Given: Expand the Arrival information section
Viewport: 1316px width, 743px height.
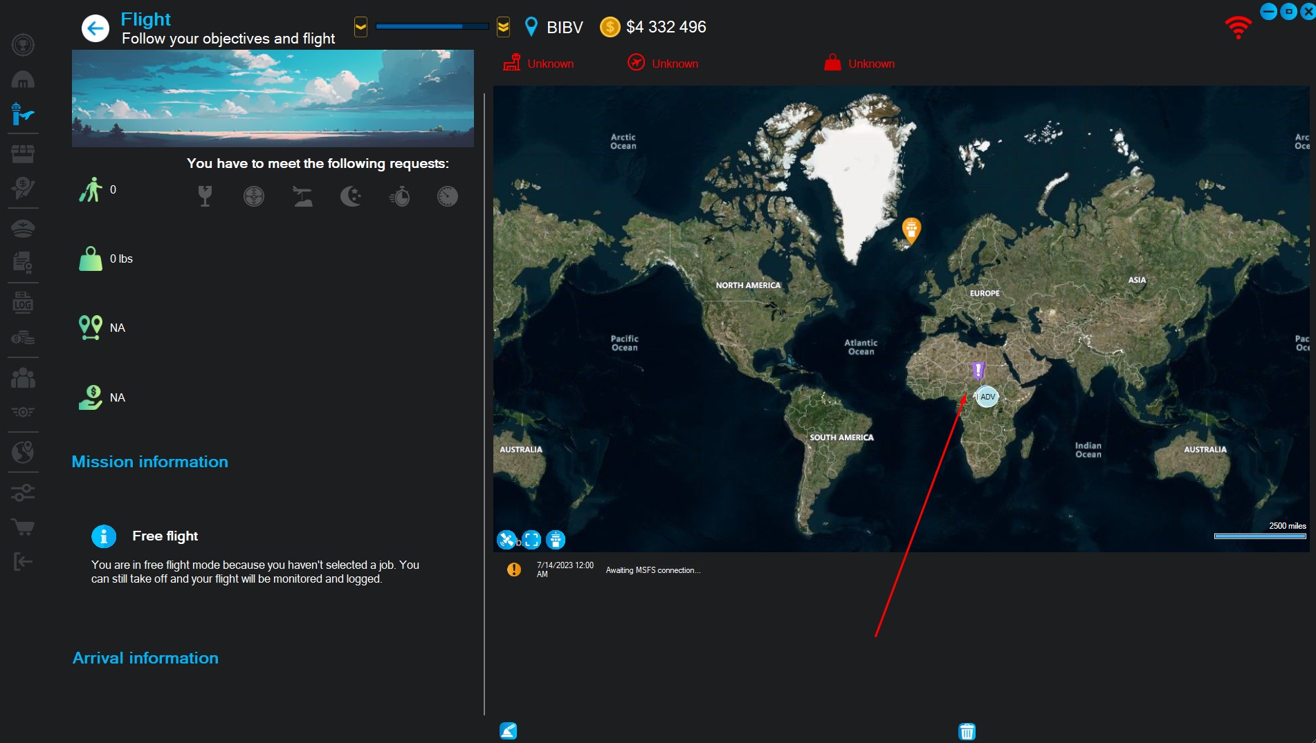Looking at the screenshot, I should tap(145, 657).
